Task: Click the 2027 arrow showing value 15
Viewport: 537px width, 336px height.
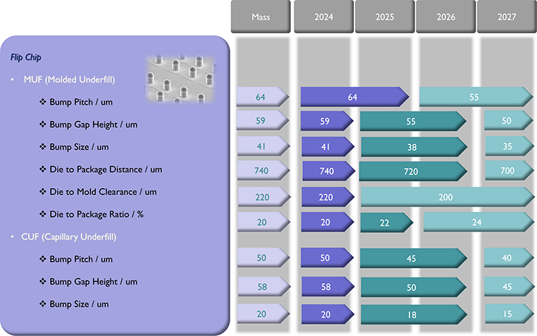Action: (506, 315)
